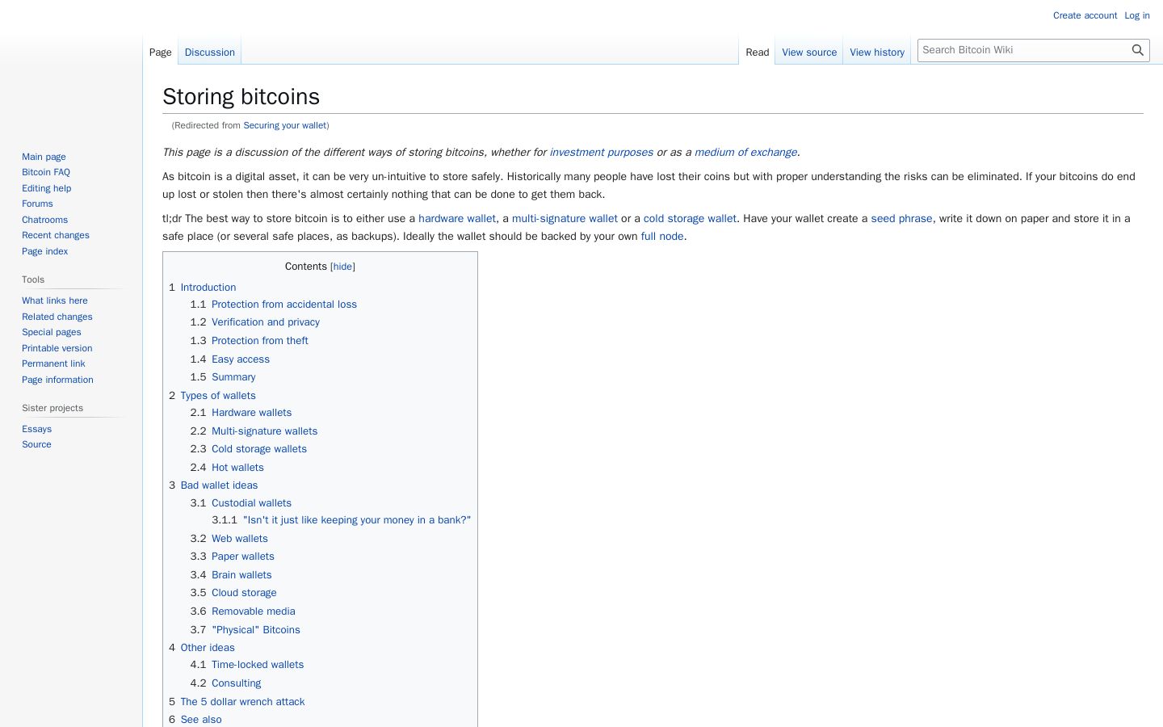1163x727 pixels.
Task: Jump to Verification and privacy
Action: click(x=266, y=321)
